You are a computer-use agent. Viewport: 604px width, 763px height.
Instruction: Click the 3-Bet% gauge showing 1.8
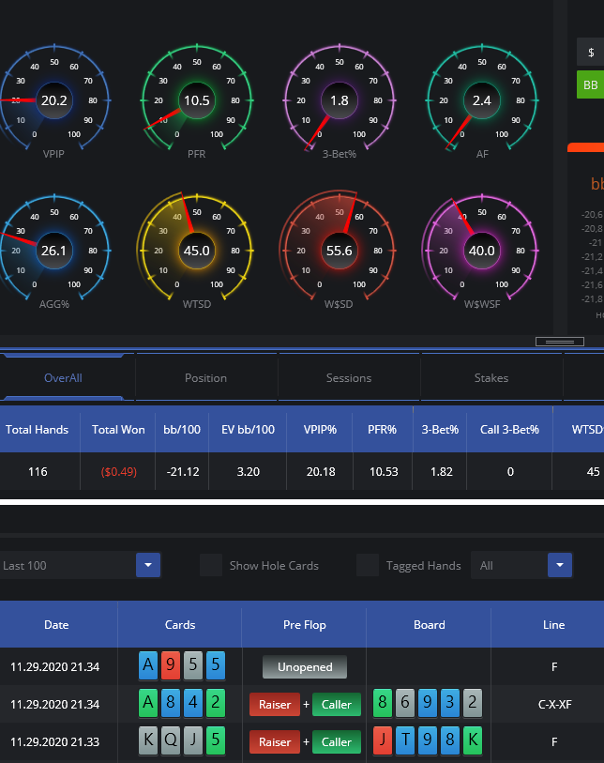(340, 100)
